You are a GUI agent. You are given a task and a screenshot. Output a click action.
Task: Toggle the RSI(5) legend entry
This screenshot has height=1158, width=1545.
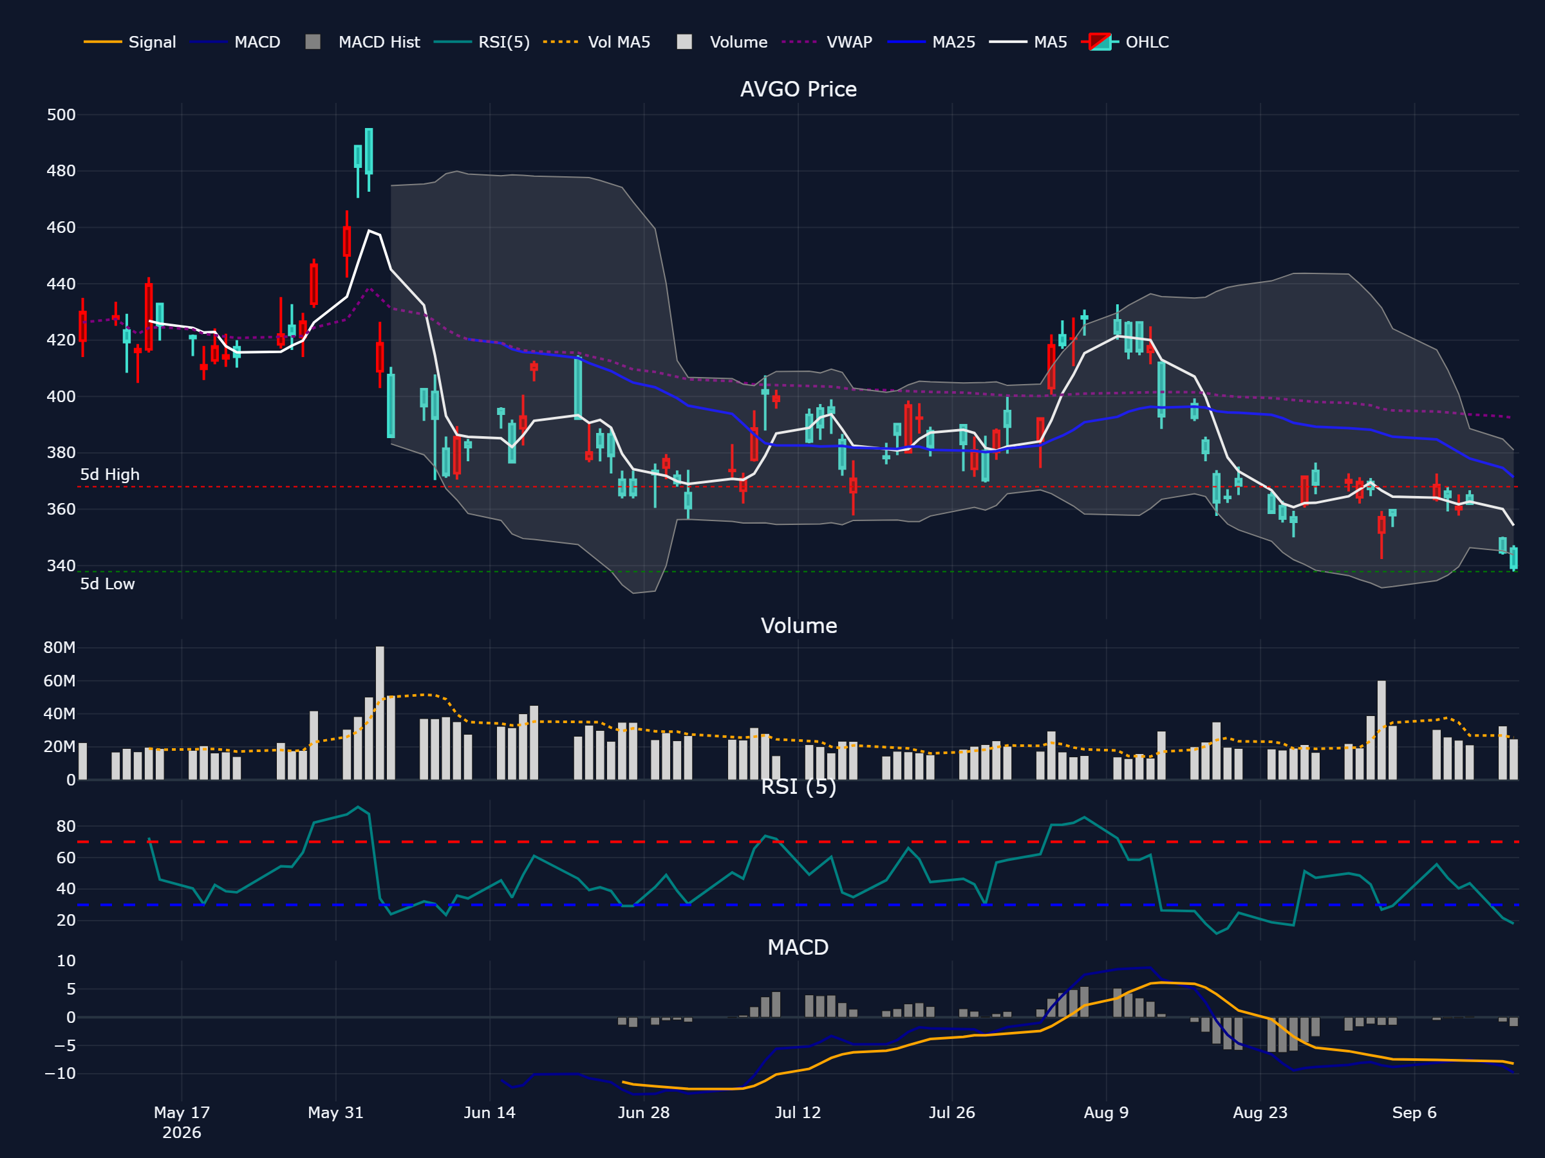(x=482, y=42)
